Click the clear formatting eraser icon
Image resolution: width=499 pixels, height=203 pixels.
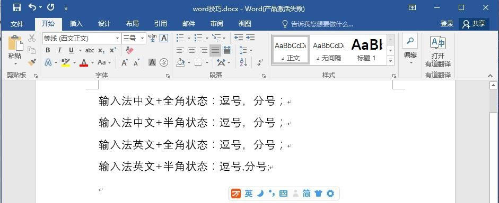[129, 50]
